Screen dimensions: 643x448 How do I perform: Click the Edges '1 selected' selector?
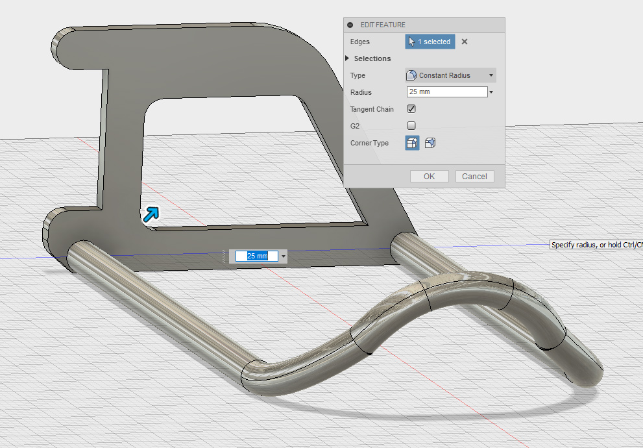pos(430,42)
